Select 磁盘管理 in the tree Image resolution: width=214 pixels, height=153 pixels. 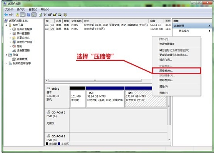[x=22, y=59]
